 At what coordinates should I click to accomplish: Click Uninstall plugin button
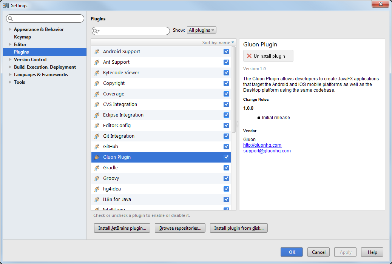tap(268, 56)
